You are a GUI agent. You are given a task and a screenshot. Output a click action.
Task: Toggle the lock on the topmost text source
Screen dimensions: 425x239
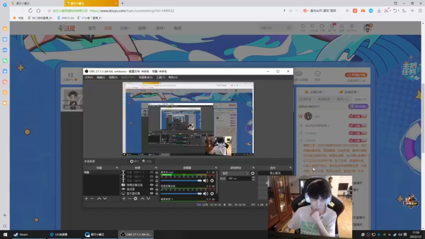tap(157, 172)
